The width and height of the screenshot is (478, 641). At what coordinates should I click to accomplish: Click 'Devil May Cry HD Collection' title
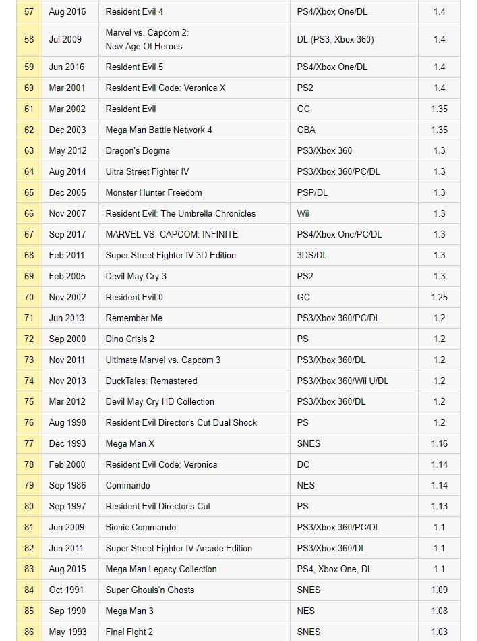click(160, 402)
